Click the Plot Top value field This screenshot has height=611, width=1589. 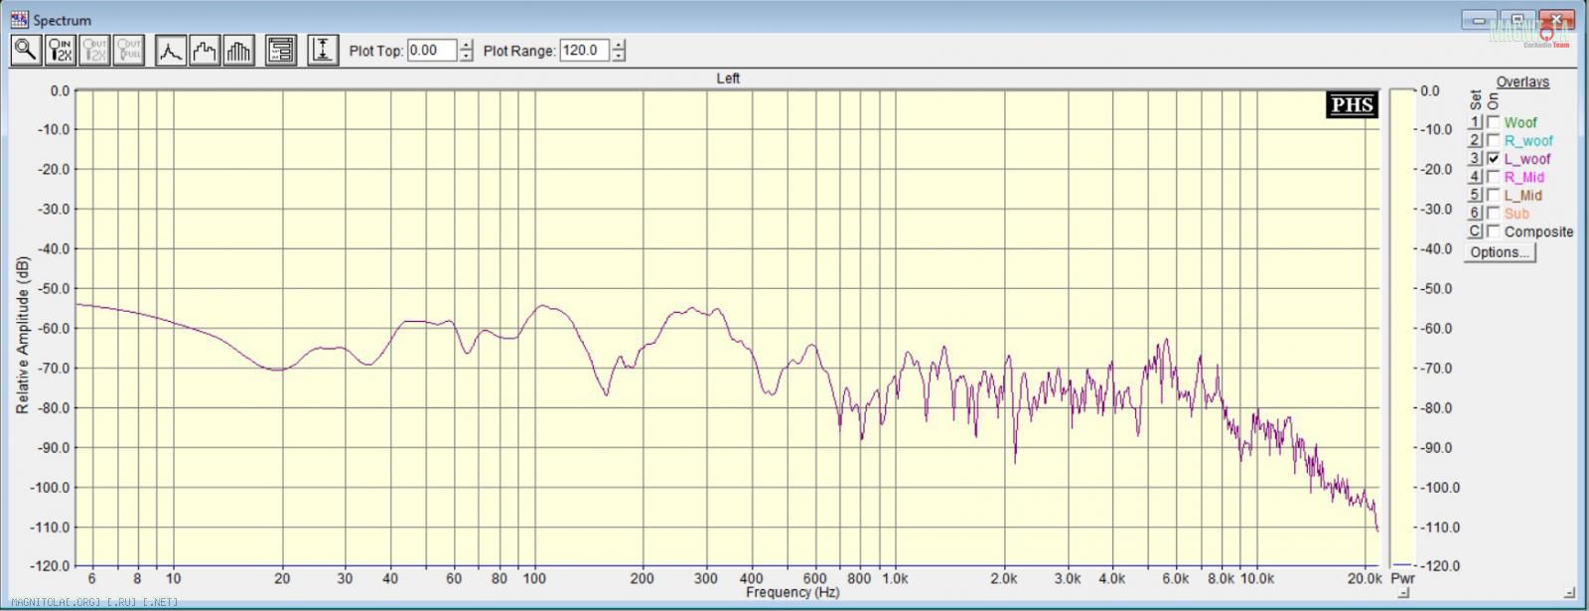(x=432, y=50)
